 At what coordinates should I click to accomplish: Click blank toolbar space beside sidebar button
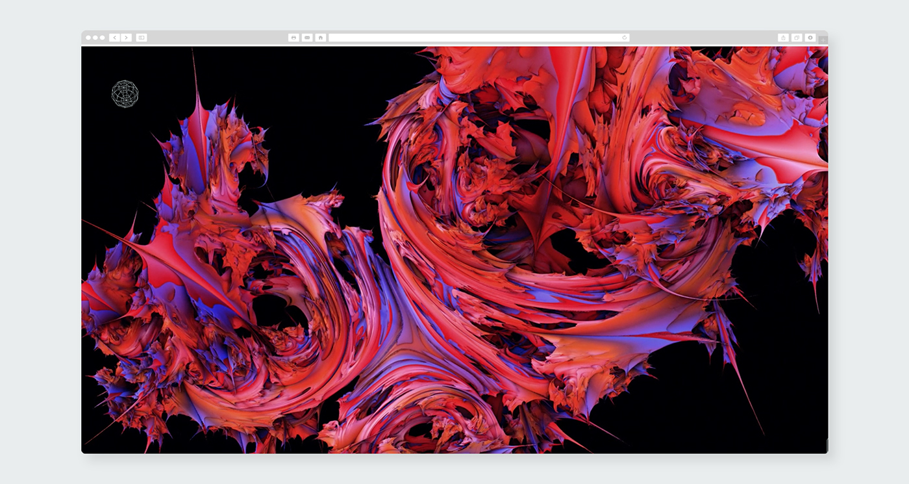click(x=214, y=38)
